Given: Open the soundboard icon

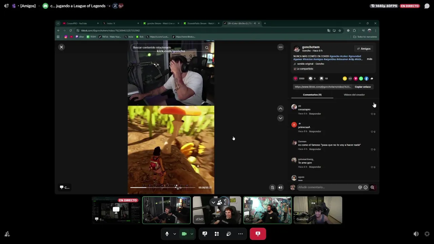Looking at the screenshot, I should [229, 234].
